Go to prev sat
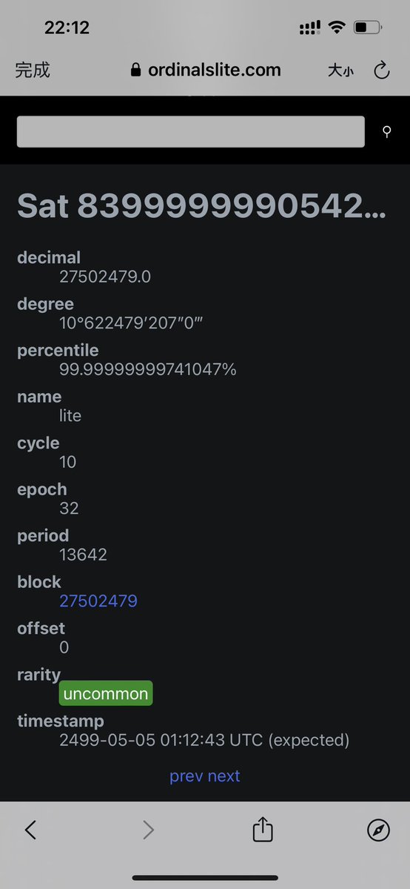The width and height of the screenshot is (410, 889). 186,776
